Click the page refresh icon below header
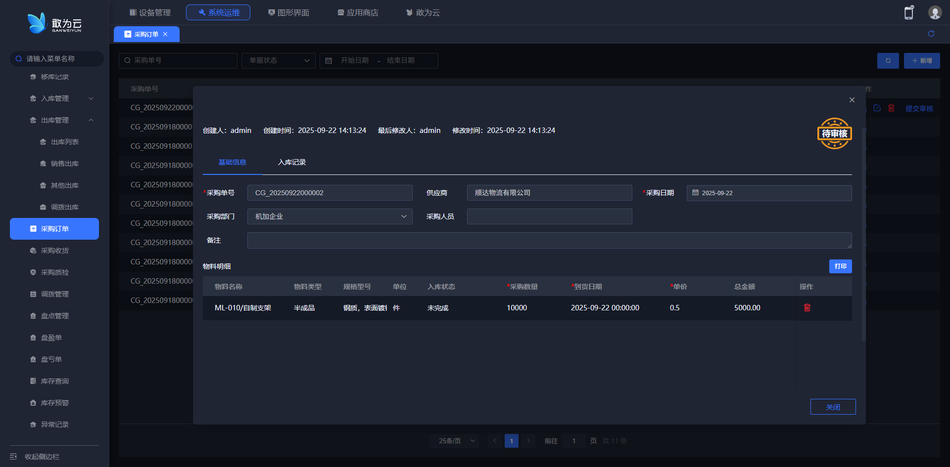The image size is (950, 467). (x=931, y=34)
